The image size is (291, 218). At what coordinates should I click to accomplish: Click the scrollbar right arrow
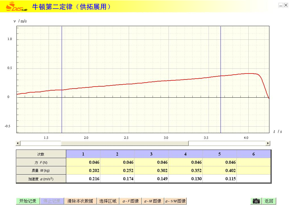(x=268, y=143)
